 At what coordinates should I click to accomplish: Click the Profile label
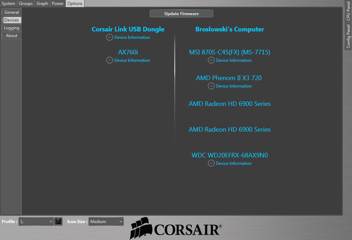10,222
